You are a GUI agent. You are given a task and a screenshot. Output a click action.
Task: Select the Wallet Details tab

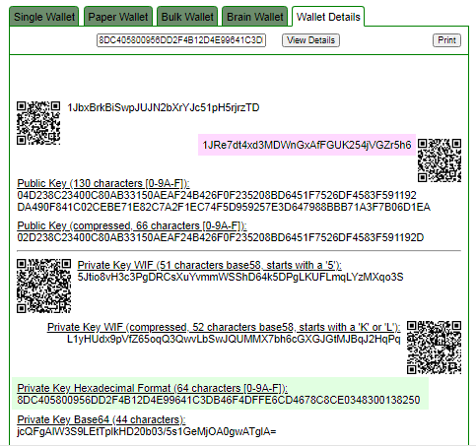coord(328,17)
